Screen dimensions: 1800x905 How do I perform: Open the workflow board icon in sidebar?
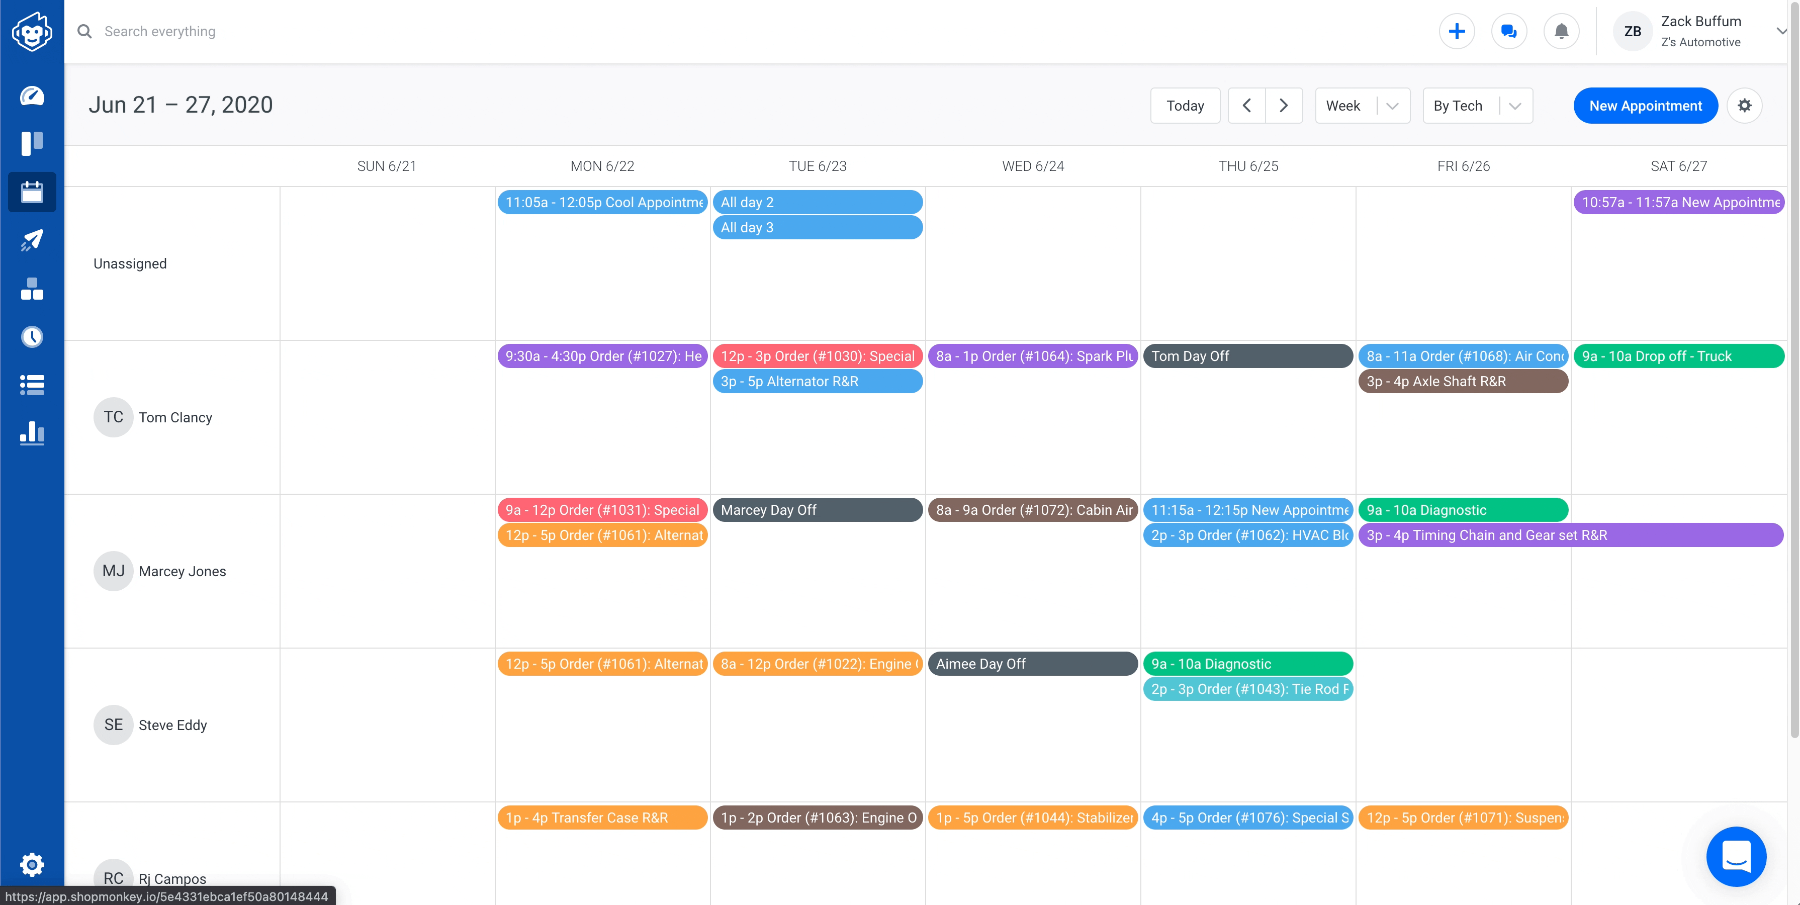(32, 143)
